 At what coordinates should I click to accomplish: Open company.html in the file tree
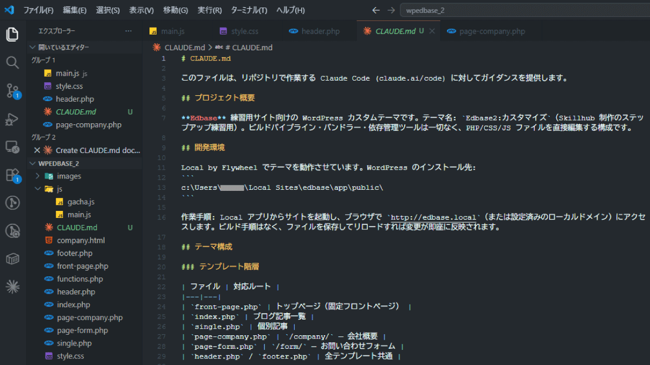click(x=84, y=240)
